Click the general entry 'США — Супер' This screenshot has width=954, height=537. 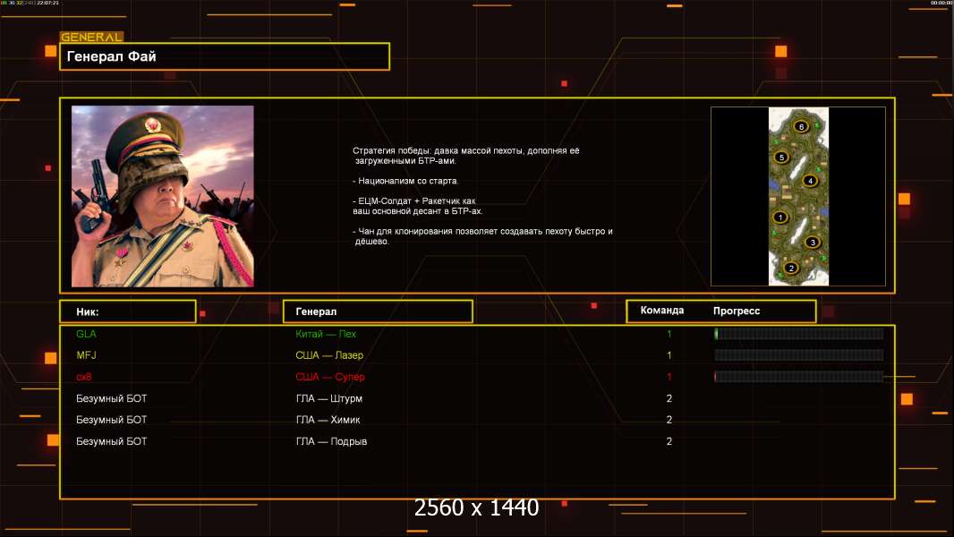click(329, 377)
